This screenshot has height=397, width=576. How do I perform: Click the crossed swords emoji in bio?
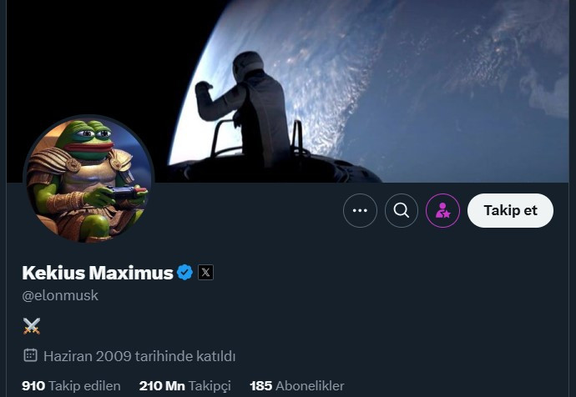(32, 326)
